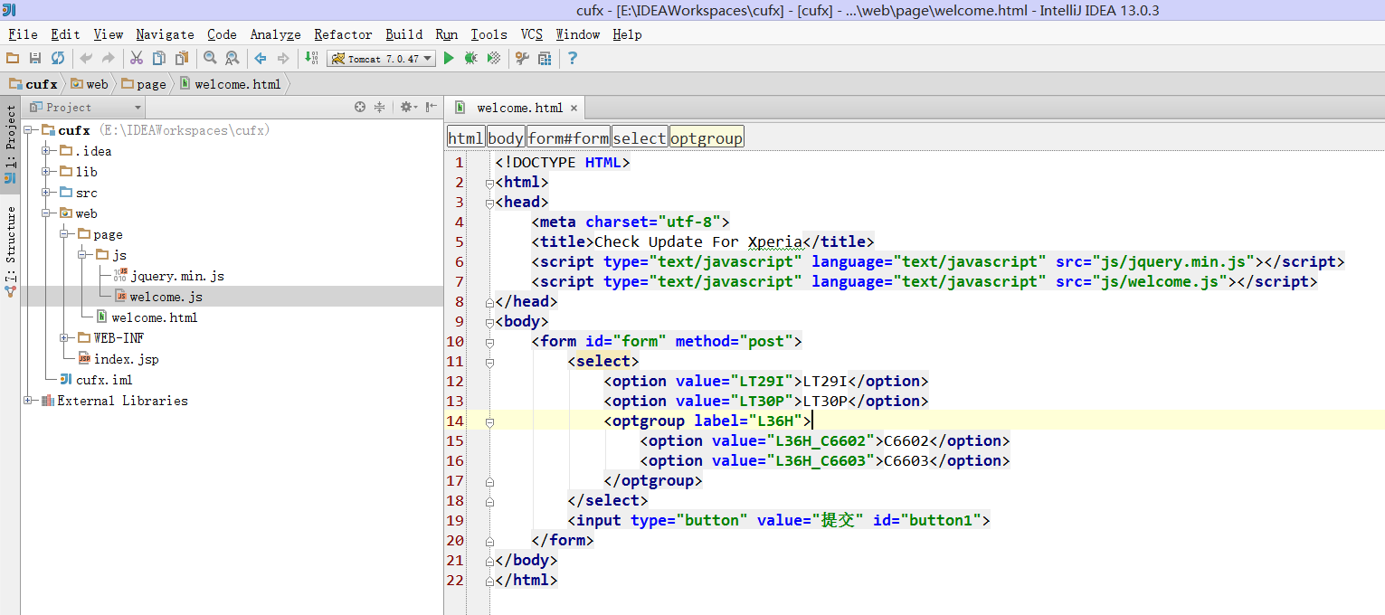The width and height of the screenshot is (1385, 615).
Task: Expand the .idea folder node
Action: pos(46,151)
